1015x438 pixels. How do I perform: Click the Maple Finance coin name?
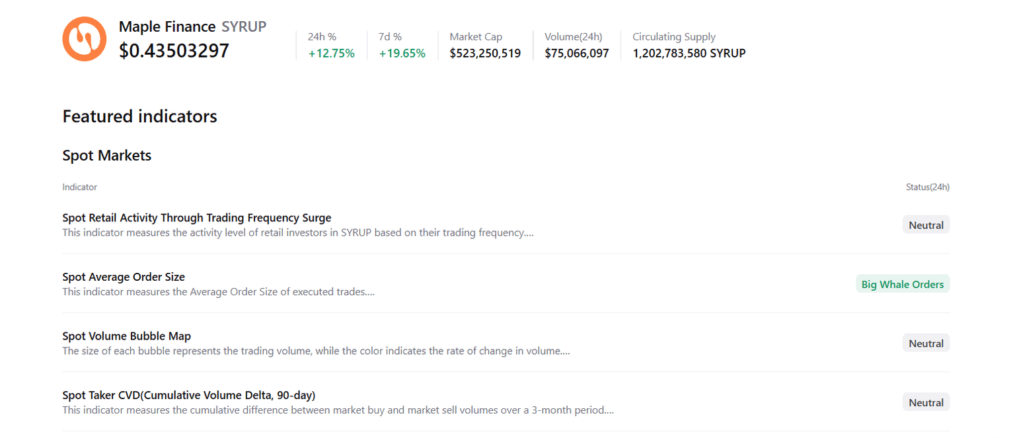tap(167, 26)
